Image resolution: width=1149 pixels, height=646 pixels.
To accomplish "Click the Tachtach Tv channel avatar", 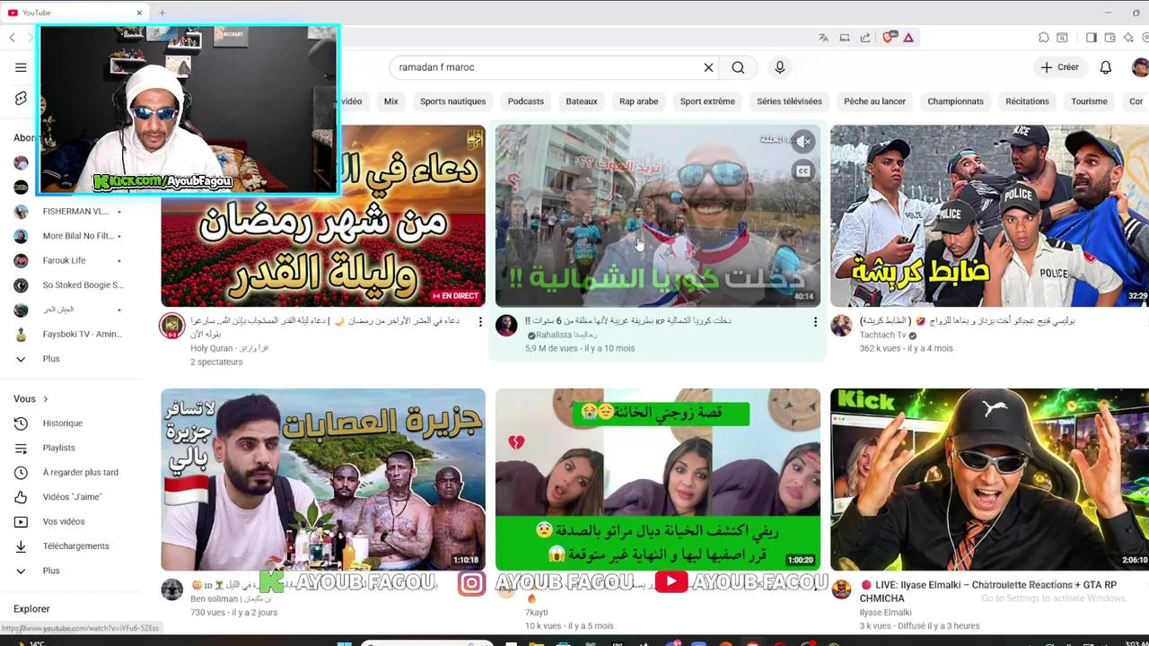I will click(x=841, y=325).
